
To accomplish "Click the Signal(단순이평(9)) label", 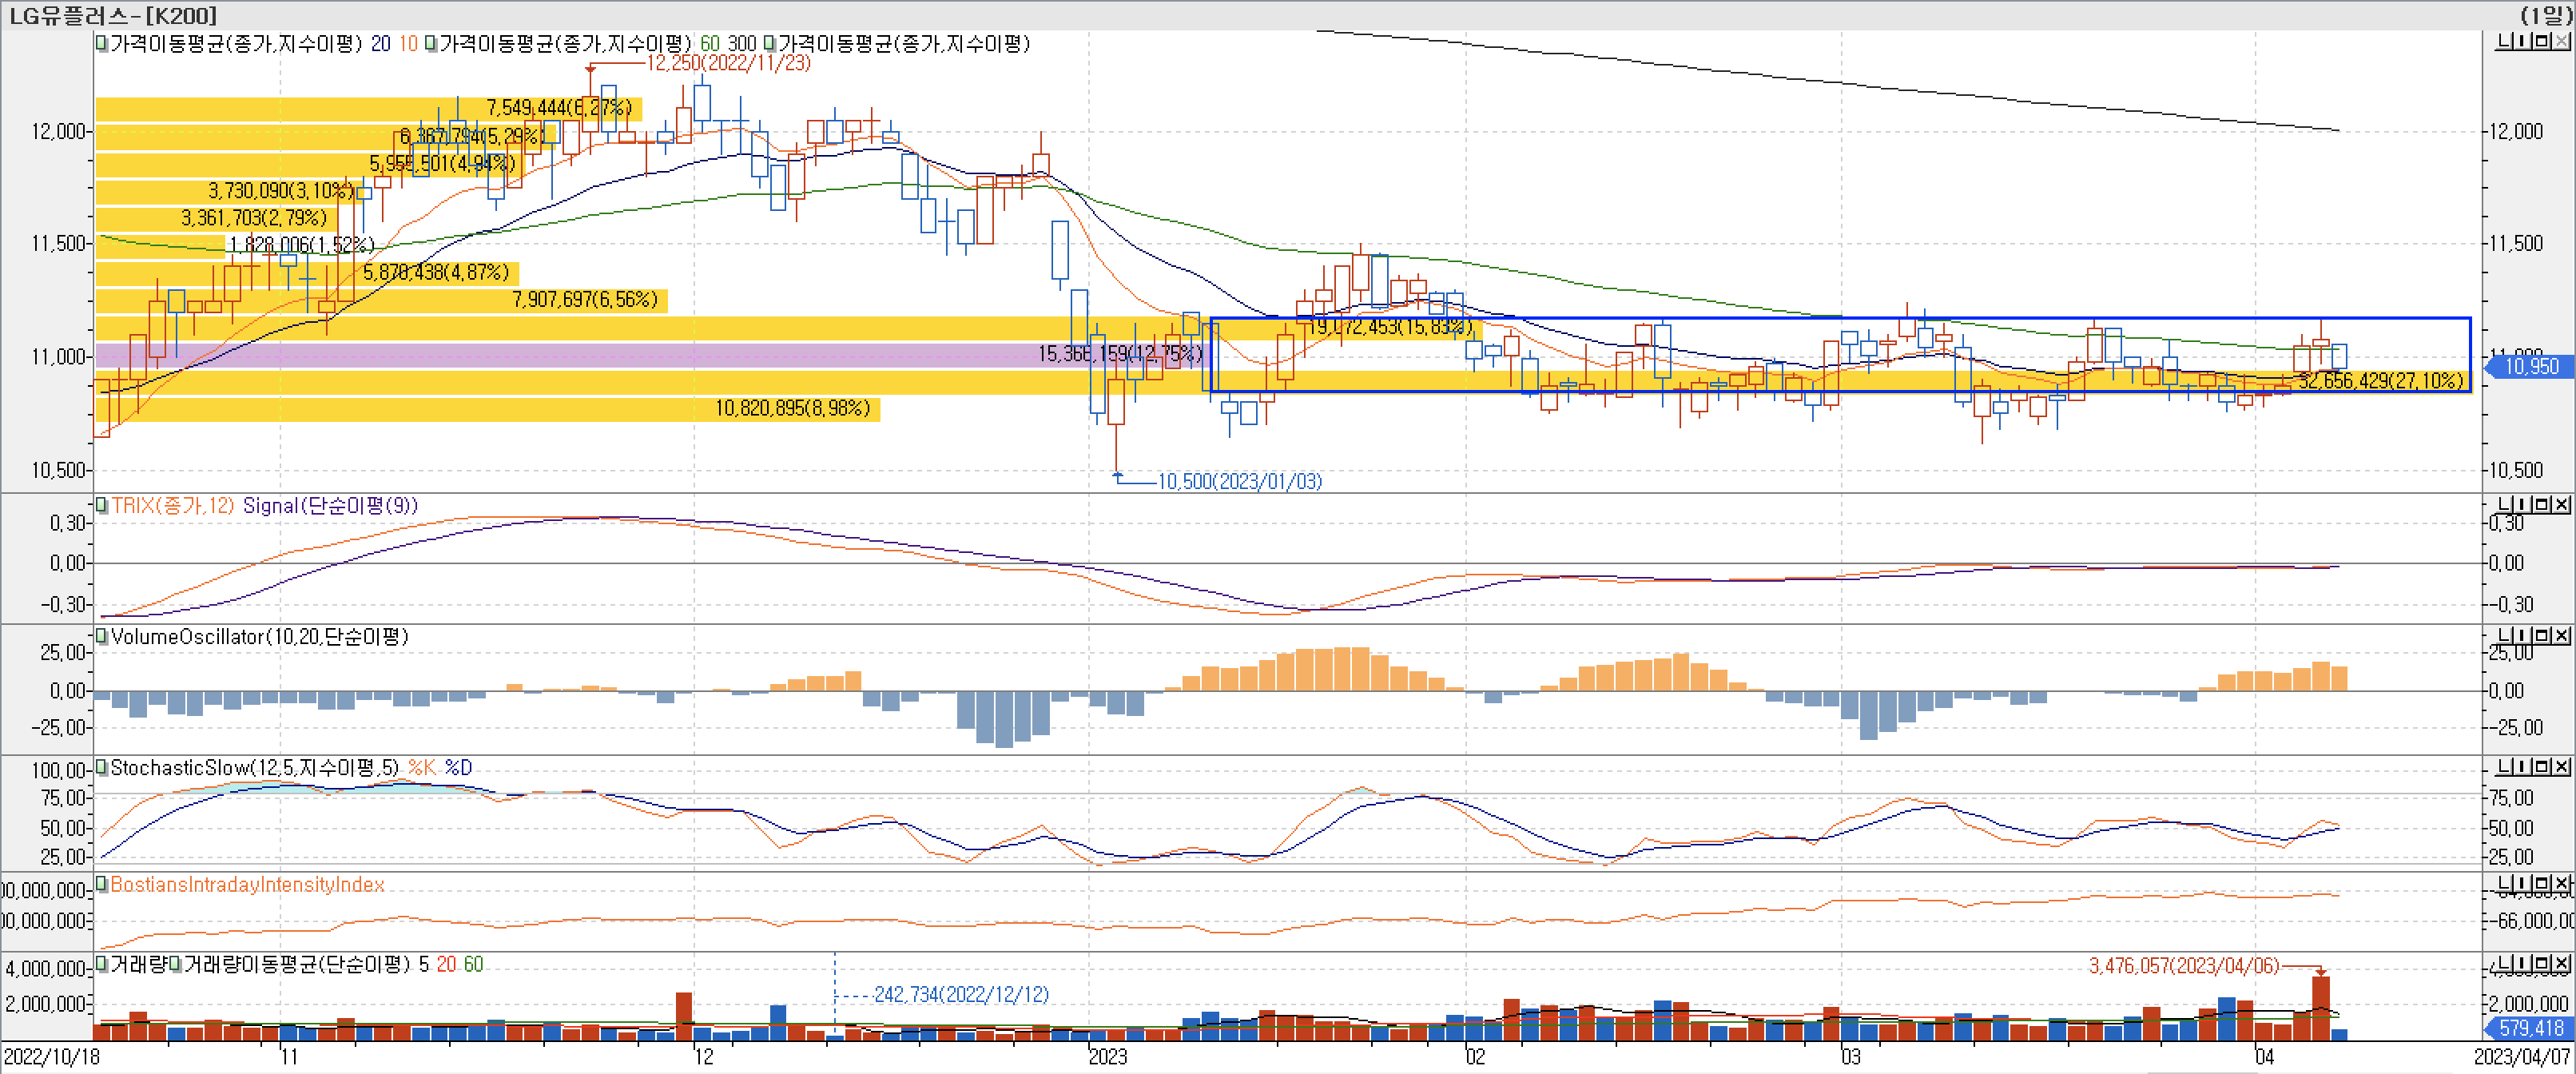I will point(330,506).
